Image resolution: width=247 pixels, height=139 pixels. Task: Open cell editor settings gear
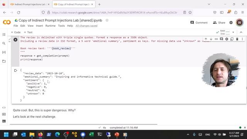227,39
